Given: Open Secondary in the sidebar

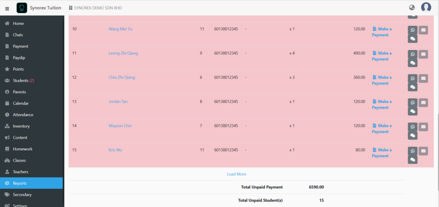Looking at the screenshot, I should coord(31,195).
